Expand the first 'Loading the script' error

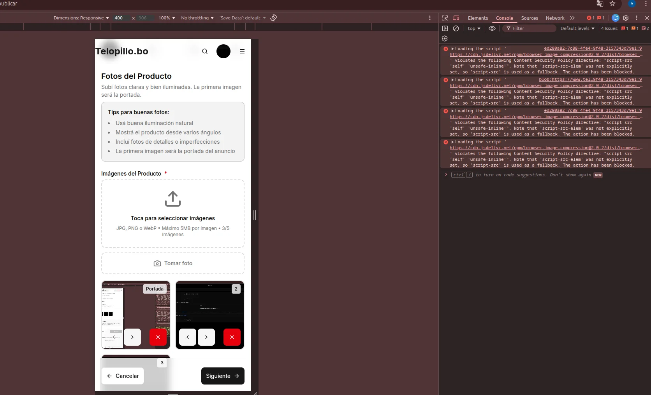[x=452, y=49]
